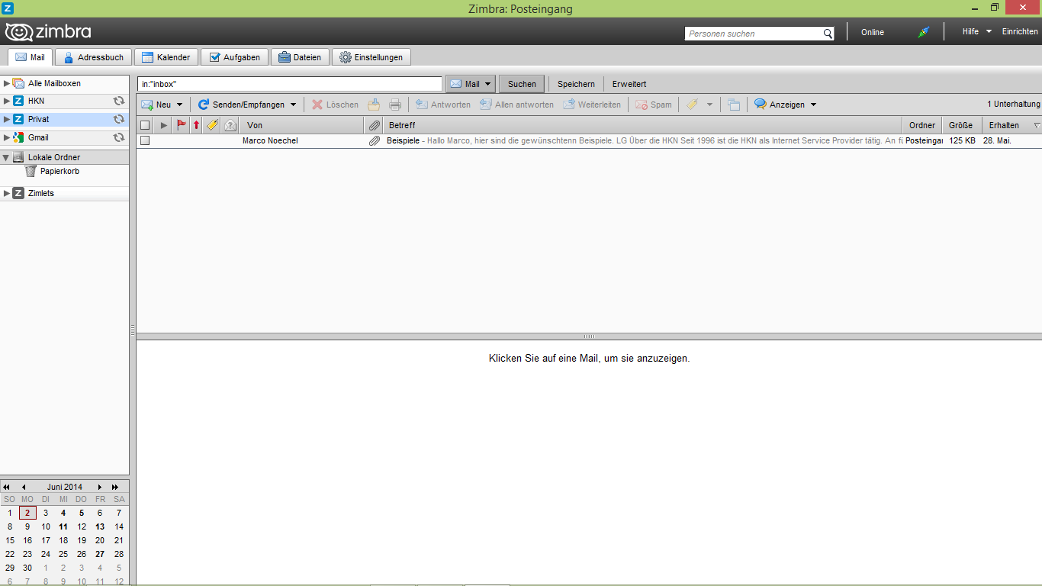Expand the Zimlets section

pos(7,193)
